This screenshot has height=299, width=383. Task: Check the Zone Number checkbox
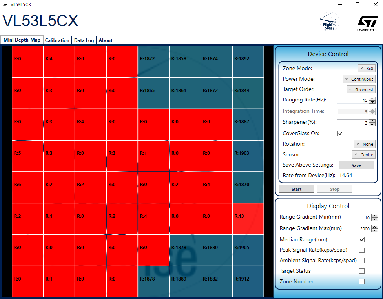(x=362, y=281)
